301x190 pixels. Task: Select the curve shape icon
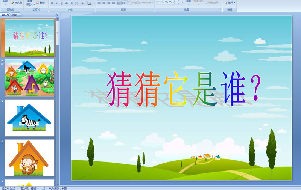(170, 2)
